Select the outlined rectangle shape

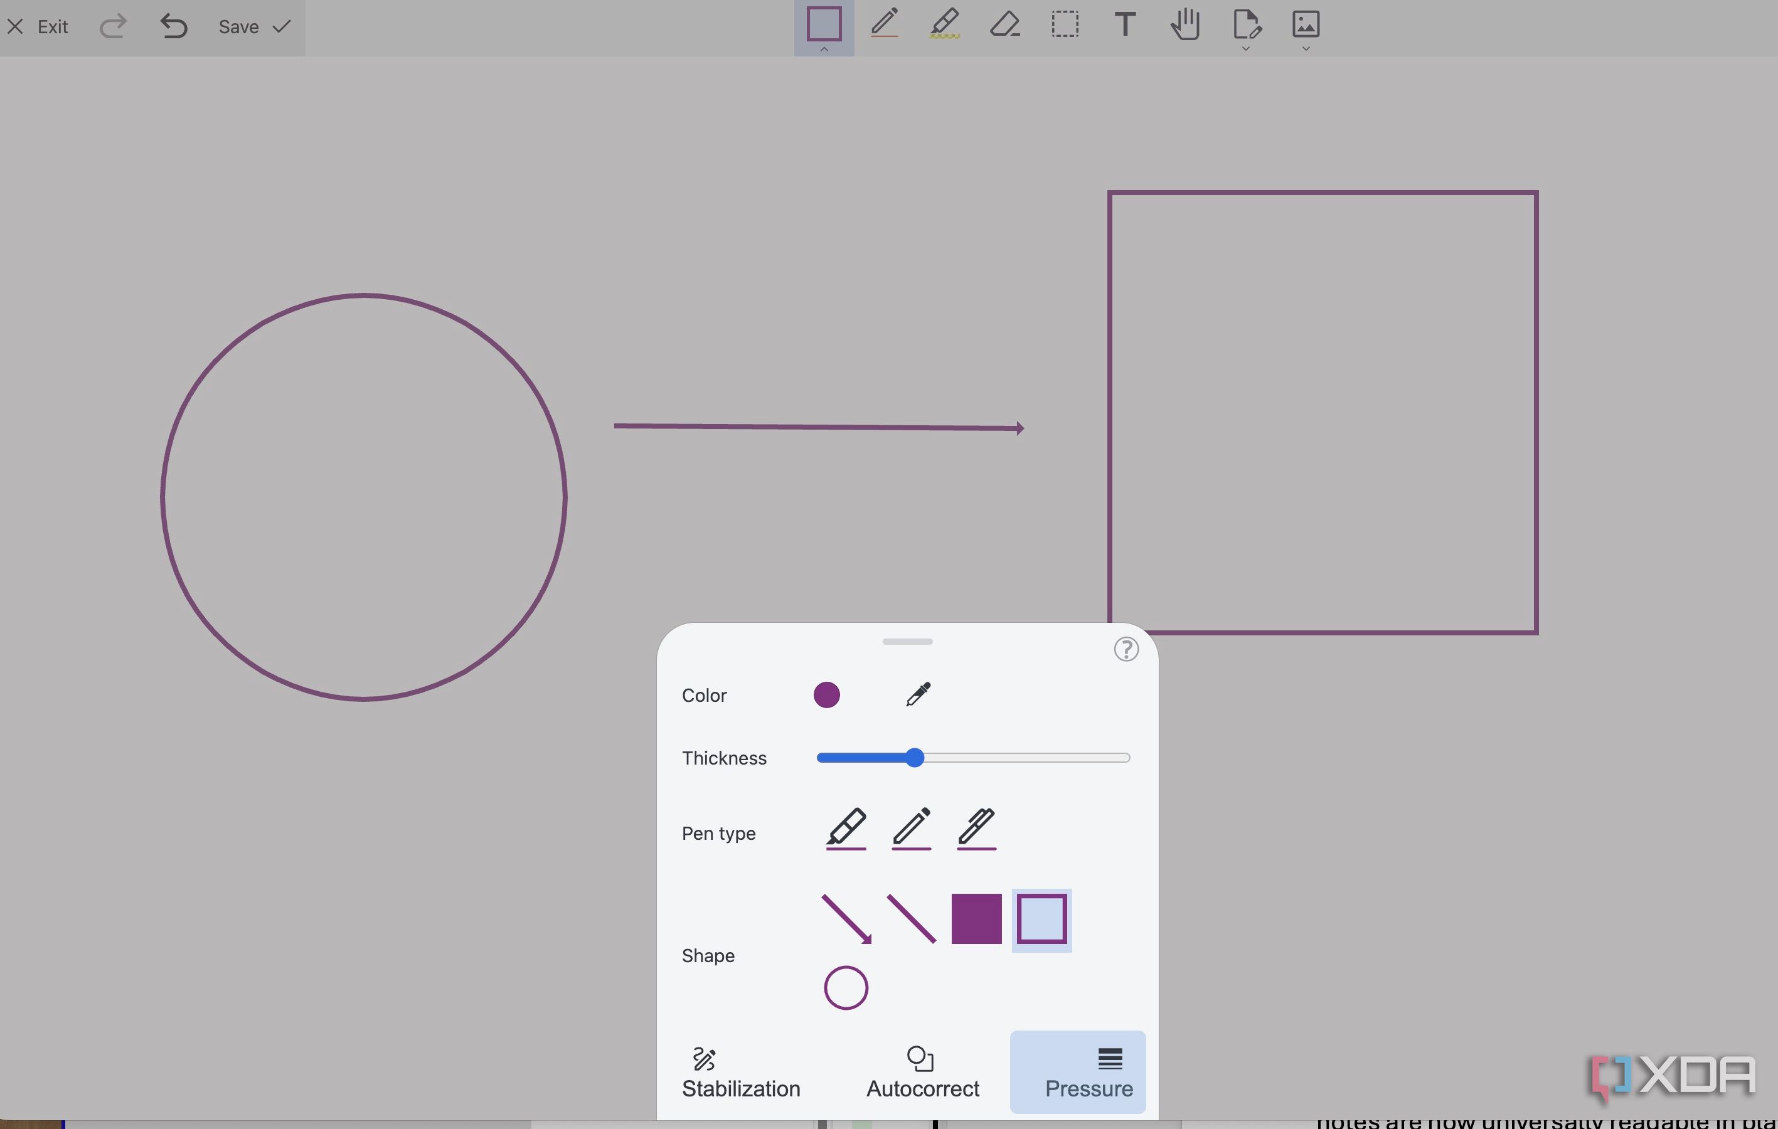1041,920
